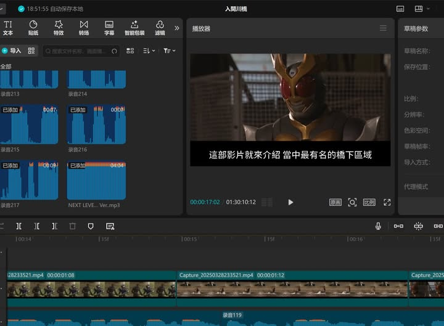The image size is (444, 326).
Task: Open the media filter dropdown
Action: (170, 51)
